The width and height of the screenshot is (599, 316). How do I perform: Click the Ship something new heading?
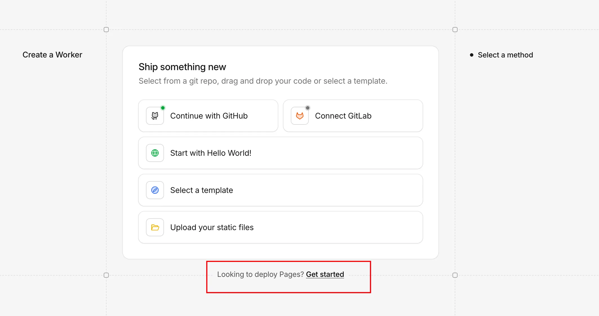coord(182,67)
